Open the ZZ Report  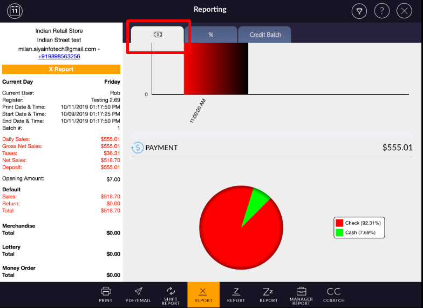[x=269, y=294]
